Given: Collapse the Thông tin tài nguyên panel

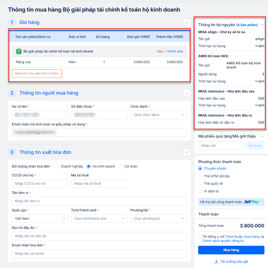Looking at the screenshot, I should 262,25.
